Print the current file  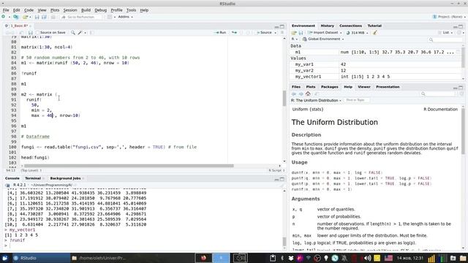(53, 17)
